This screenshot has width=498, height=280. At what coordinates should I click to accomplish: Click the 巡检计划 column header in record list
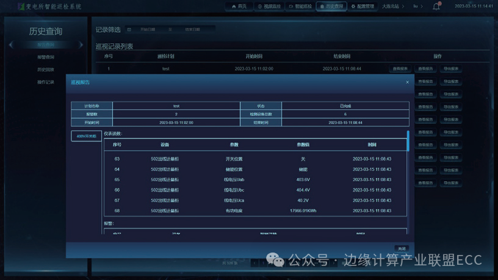[166, 57]
